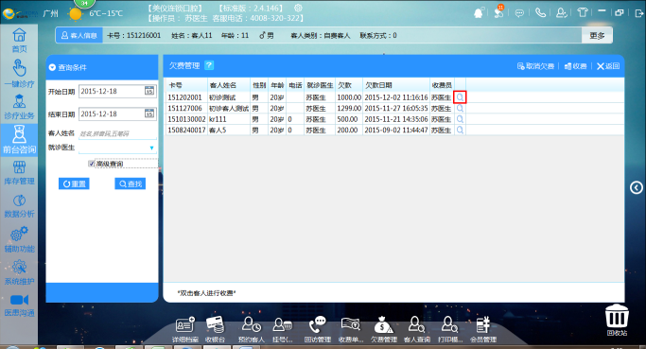Open 首页 home in the left sidebar
Viewport: 646px width, 349px height.
coord(19,41)
